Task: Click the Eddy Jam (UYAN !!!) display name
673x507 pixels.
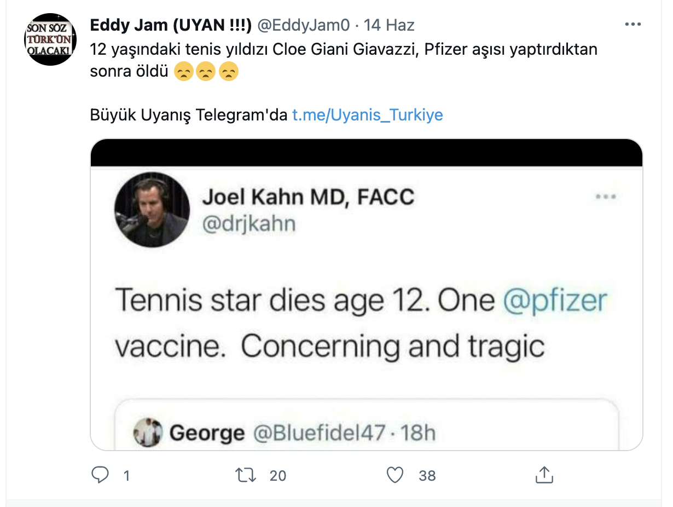Action: 170,25
